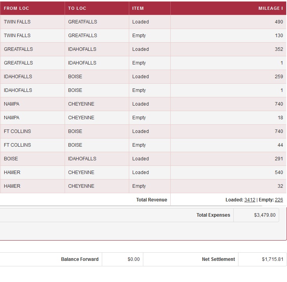The image size is (287, 282).
Task: Click the Net Settlement label
Action: click(x=218, y=259)
